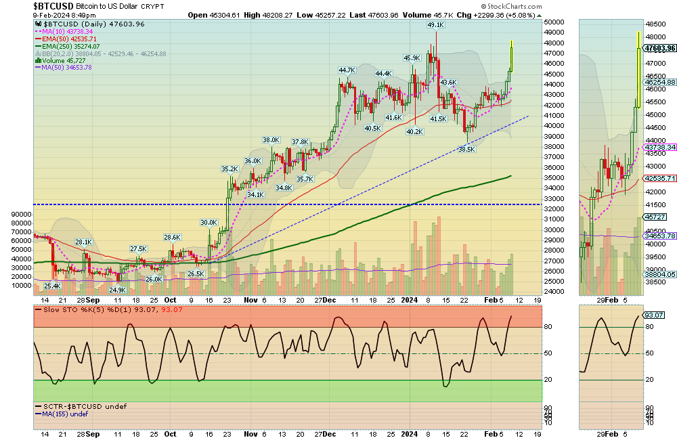
Task: Click the 42535.71 red flag in zoomed panel
Action: 659,178
